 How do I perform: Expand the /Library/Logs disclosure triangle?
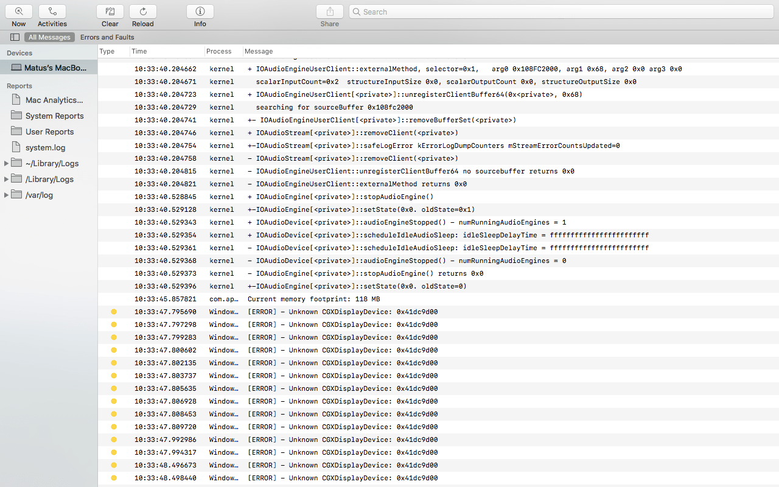click(7, 179)
